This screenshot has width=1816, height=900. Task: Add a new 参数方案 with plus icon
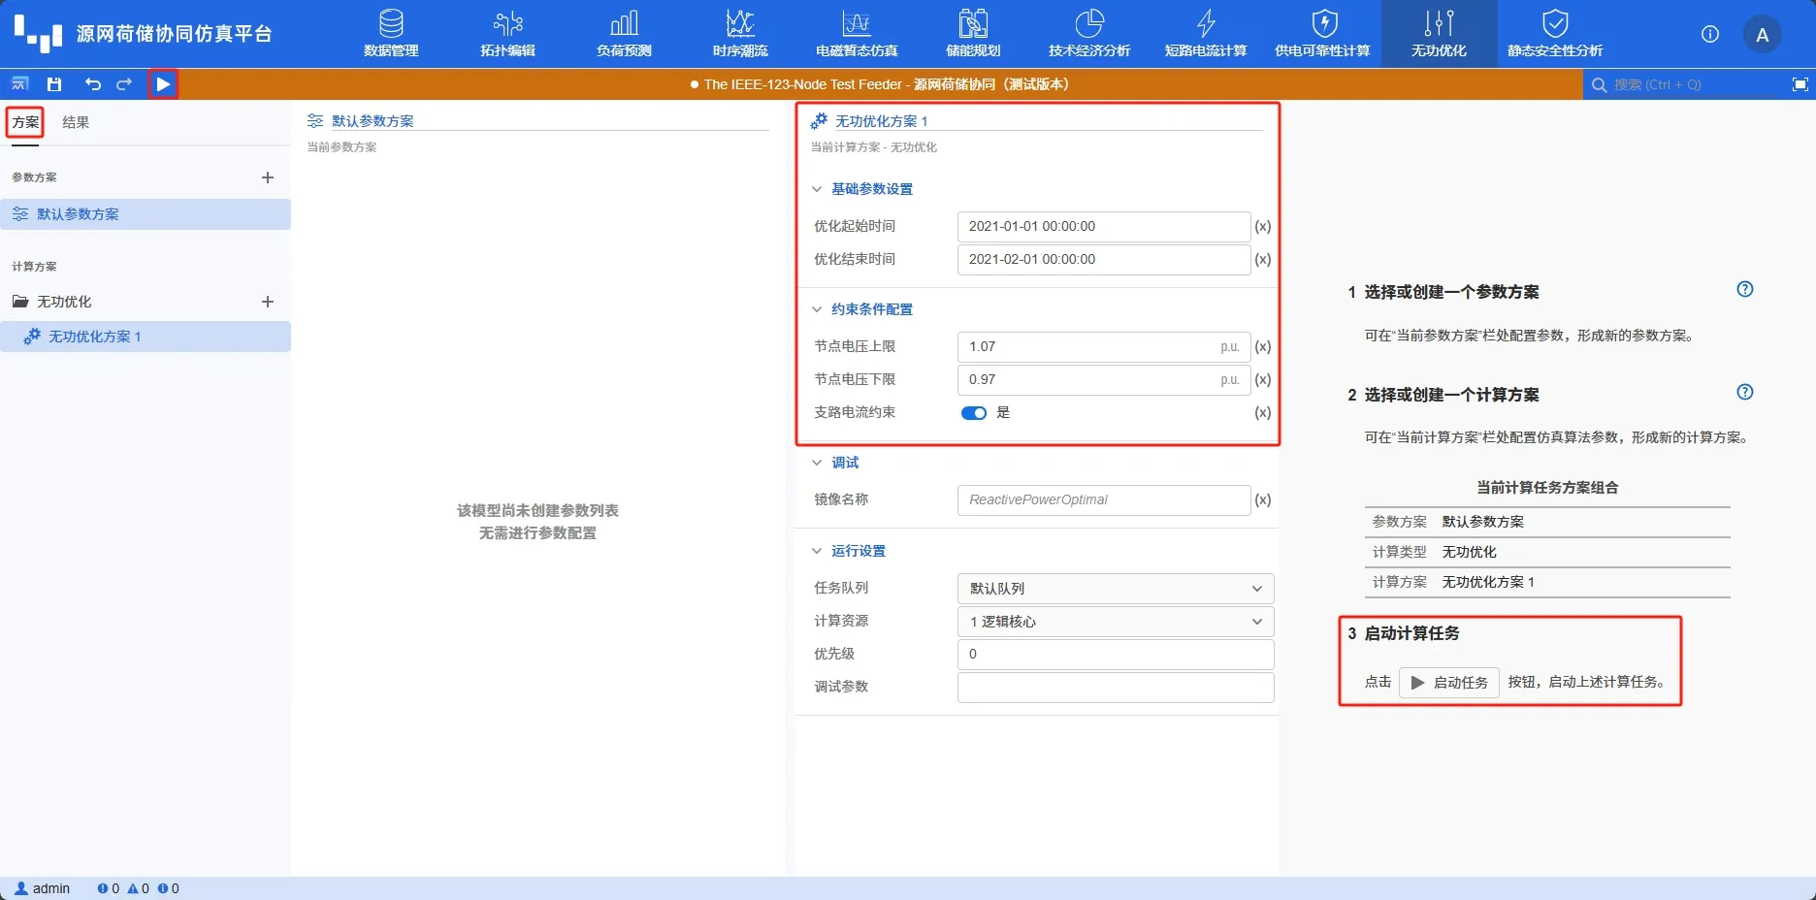268,177
